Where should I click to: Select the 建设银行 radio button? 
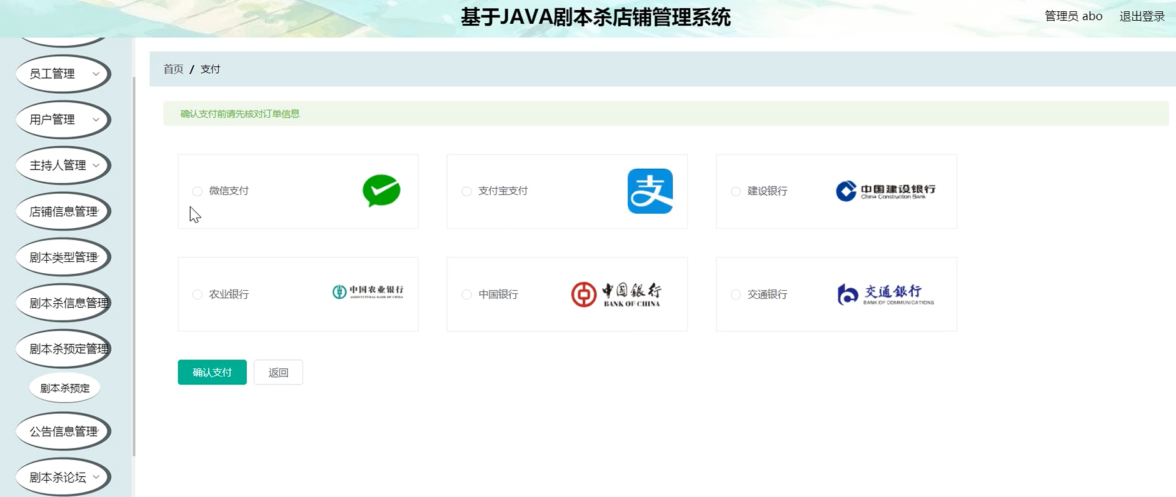pos(736,191)
